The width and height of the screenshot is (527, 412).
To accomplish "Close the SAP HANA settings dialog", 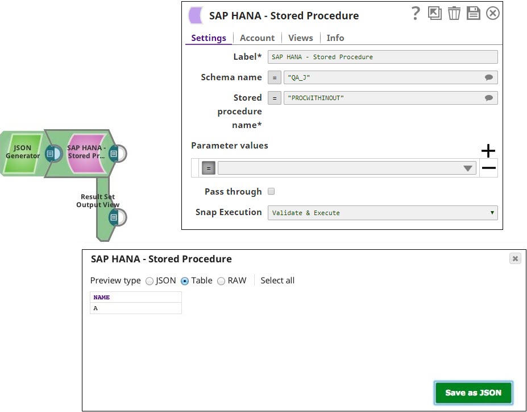I will pos(493,14).
